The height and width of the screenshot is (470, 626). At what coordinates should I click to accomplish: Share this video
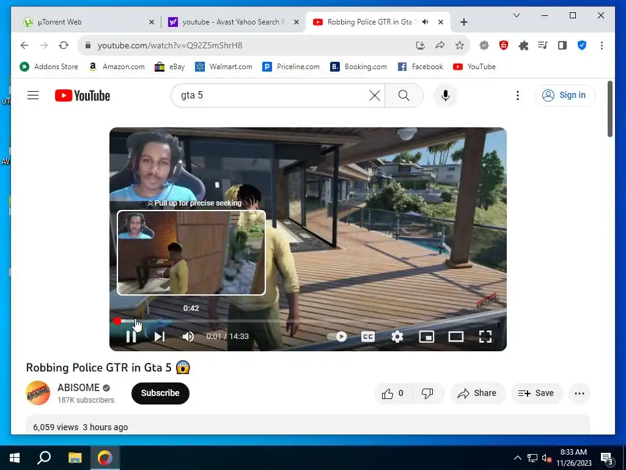tap(477, 394)
